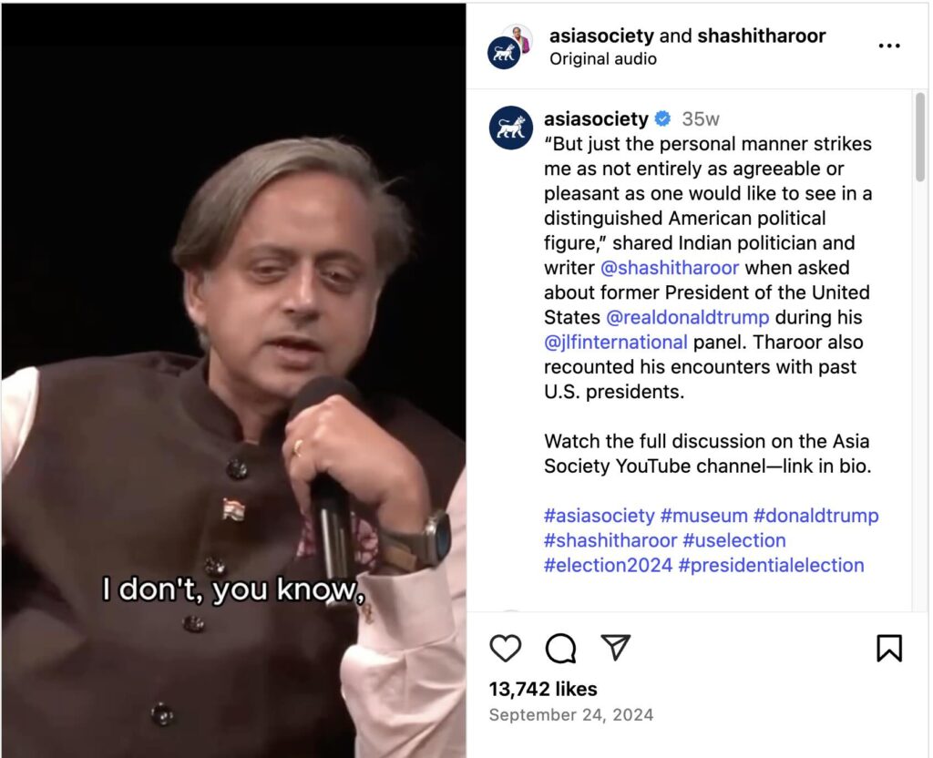Click the blue verified badge
This screenshot has width=933, height=758.
662,119
